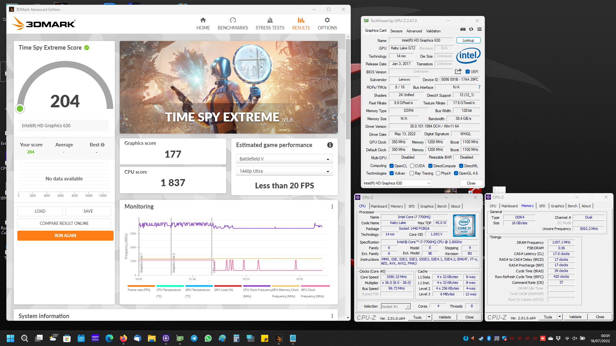This screenshot has width=616, height=346.
Task: Click GPU-Z BIOS share/export icon
Action: 458,71
